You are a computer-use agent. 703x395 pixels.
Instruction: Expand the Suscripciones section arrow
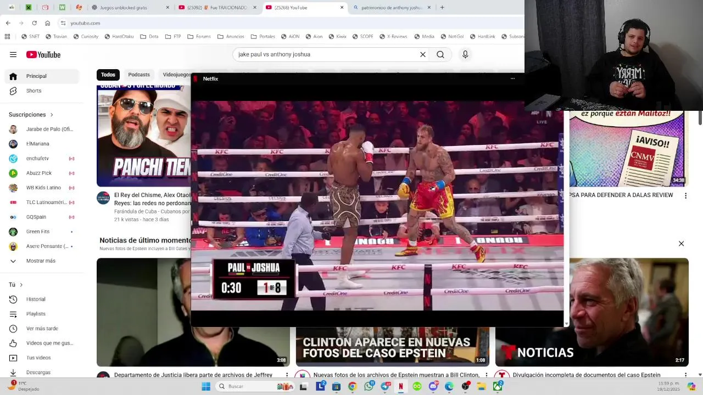pos(52,115)
